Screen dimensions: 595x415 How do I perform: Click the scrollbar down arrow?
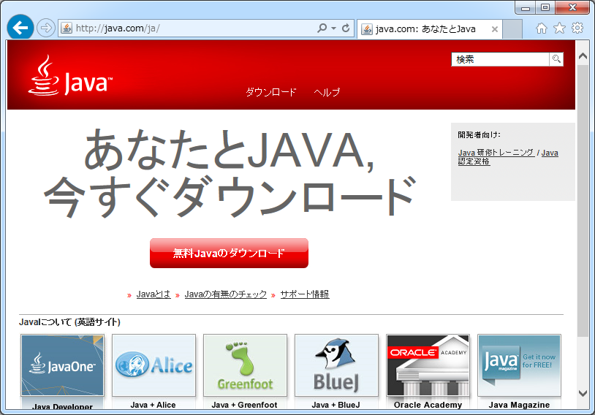(583, 393)
